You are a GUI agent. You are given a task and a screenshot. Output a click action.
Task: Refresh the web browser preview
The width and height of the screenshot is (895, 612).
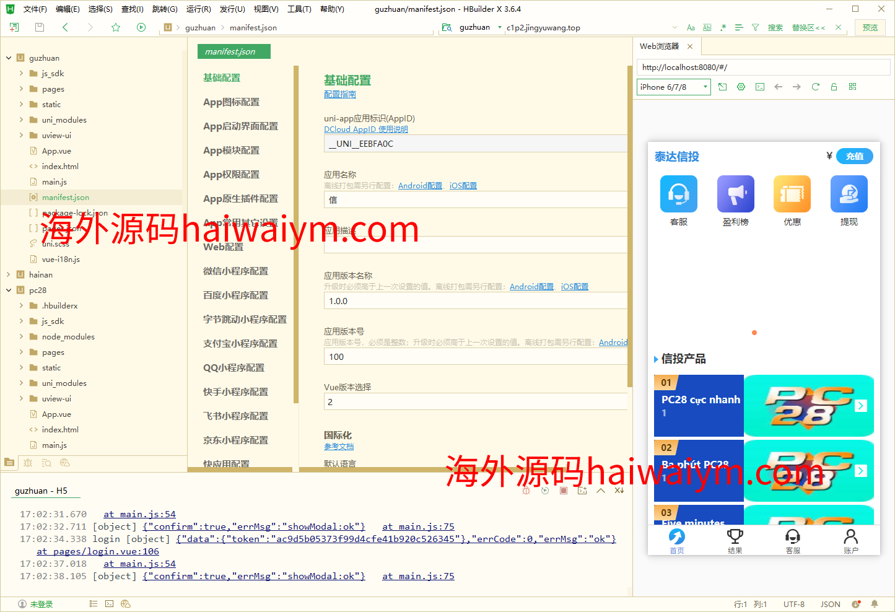tap(815, 87)
